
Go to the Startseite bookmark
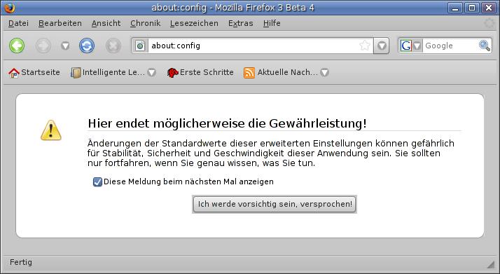tap(34, 72)
